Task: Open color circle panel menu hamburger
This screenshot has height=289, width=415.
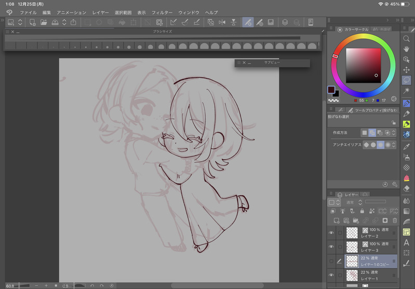Action: coord(331,28)
